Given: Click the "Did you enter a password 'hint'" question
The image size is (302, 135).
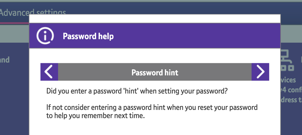Looking at the screenshot, I should 137,91.
